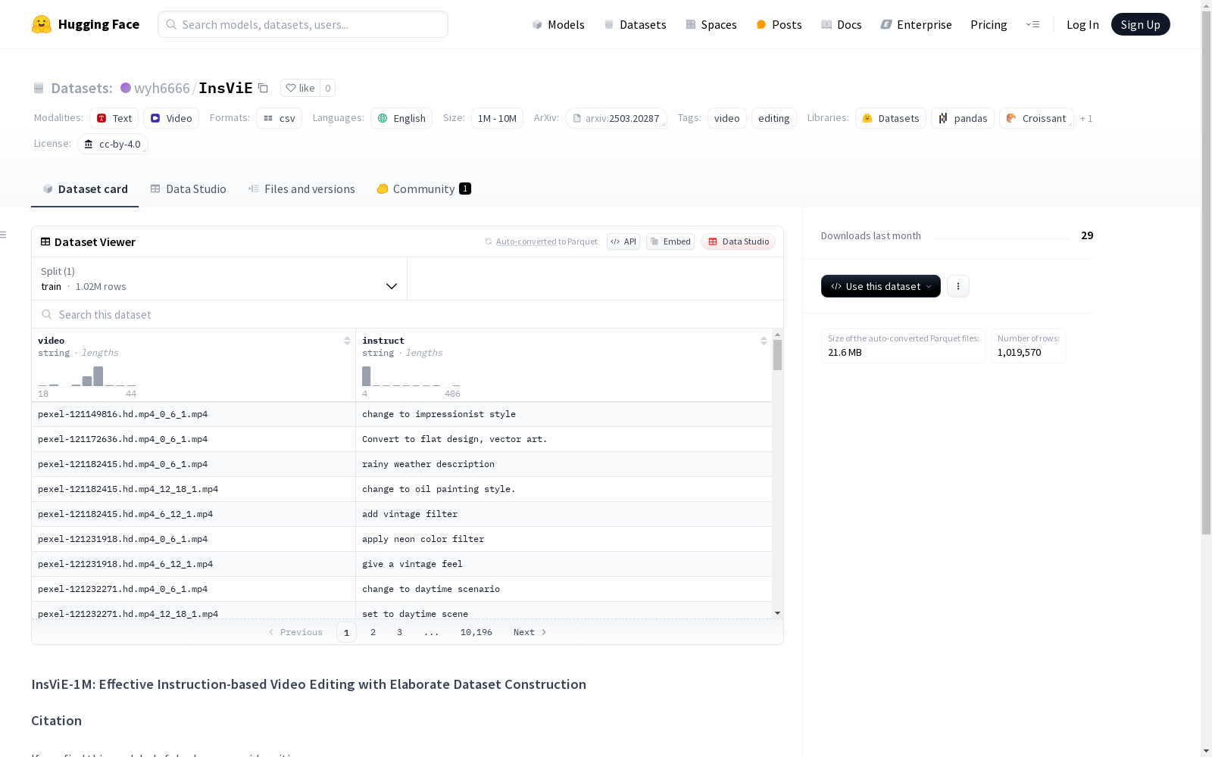Click the Embed button
The height and width of the screenshot is (757, 1212).
670,241
